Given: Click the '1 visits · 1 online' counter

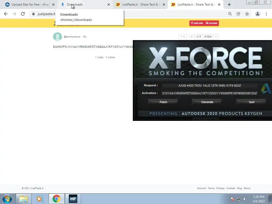Looking at the screenshot, I should click(x=105, y=57).
